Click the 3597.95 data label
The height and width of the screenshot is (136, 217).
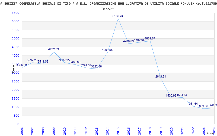coord(64,60)
